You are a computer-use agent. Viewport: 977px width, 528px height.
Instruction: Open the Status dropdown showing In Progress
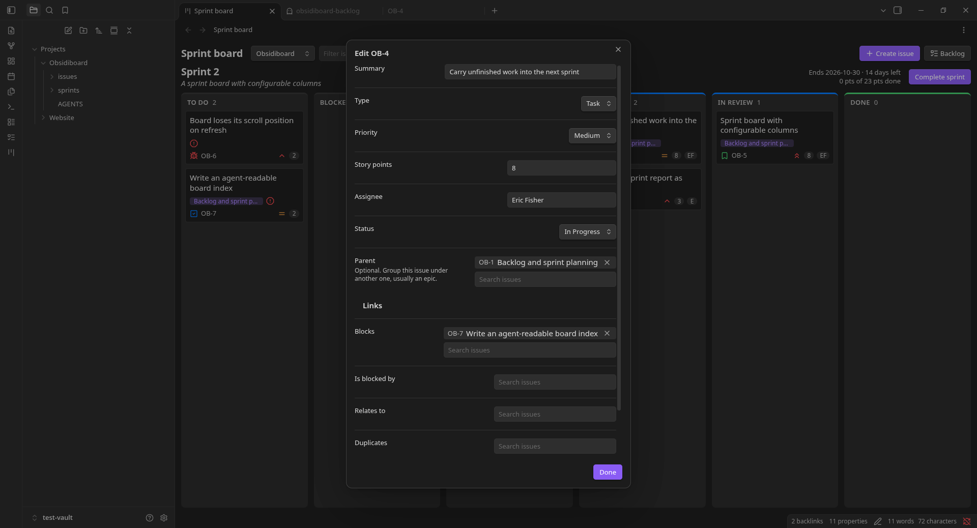pyautogui.click(x=587, y=232)
